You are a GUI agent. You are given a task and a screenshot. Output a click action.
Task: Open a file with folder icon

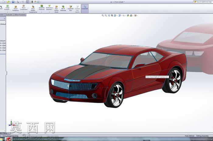(8, 2)
